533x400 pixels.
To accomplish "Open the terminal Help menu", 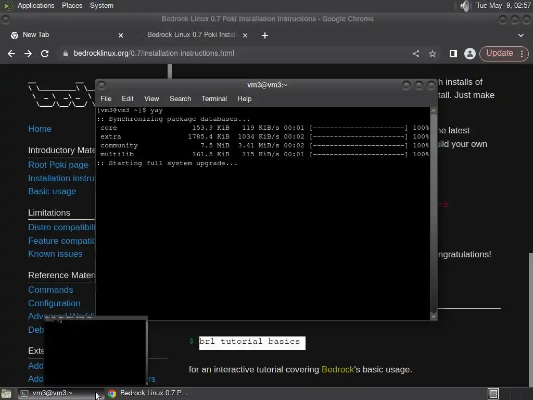I will tap(244, 98).
